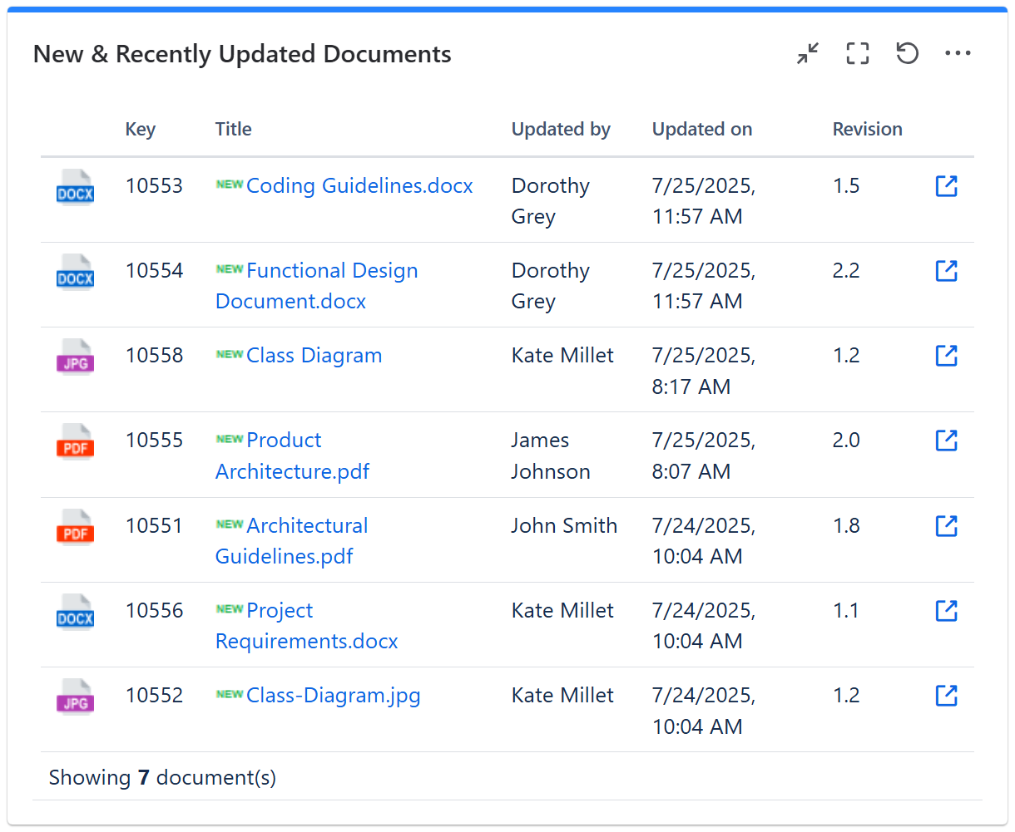Open Coding Guidelines.docx in new window icon
This screenshot has width=1015, height=832.
click(946, 186)
